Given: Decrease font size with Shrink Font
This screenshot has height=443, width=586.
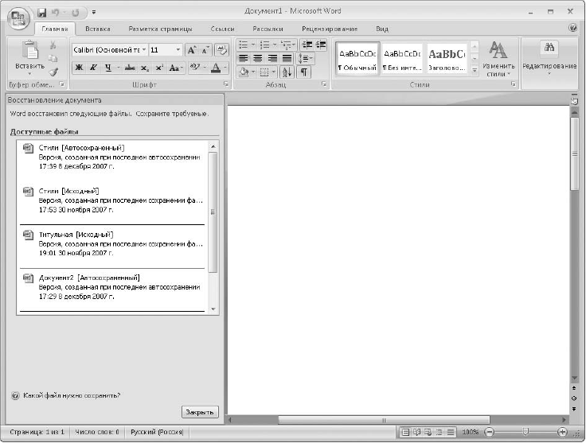Looking at the screenshot, I should pos(205,50).
